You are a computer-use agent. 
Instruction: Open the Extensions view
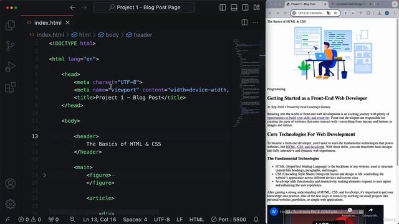pos(10,87)
